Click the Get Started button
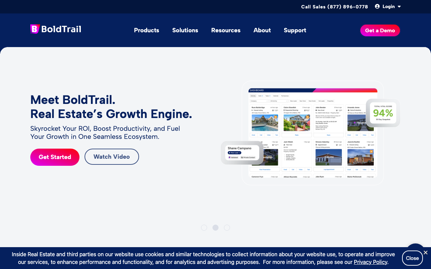 [x=55, y=157]
